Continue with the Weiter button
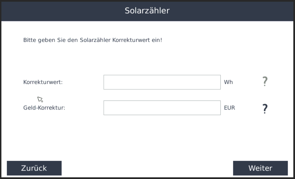 [260, 168]
